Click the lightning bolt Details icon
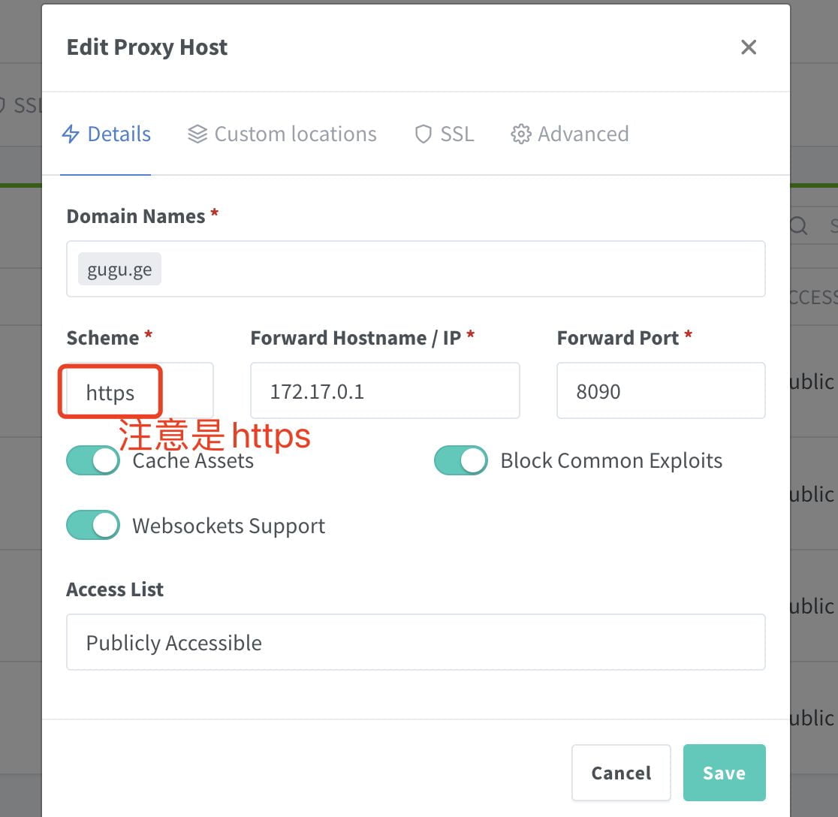The image size is (838, 817). (x=71, y=134)
